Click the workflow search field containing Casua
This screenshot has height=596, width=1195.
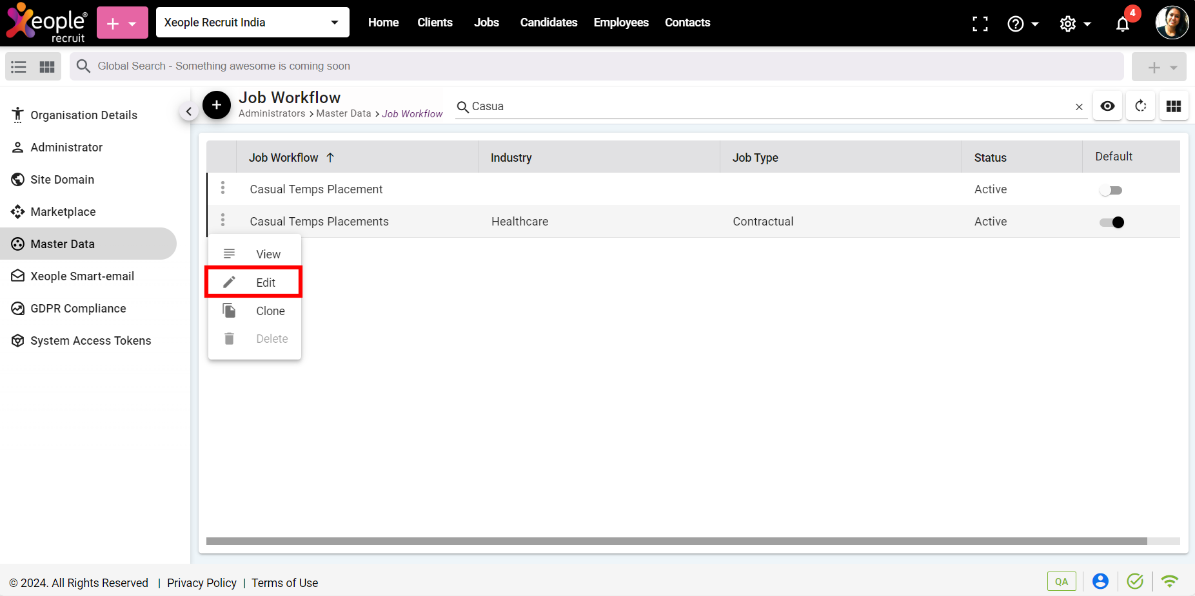pos(771,106)
